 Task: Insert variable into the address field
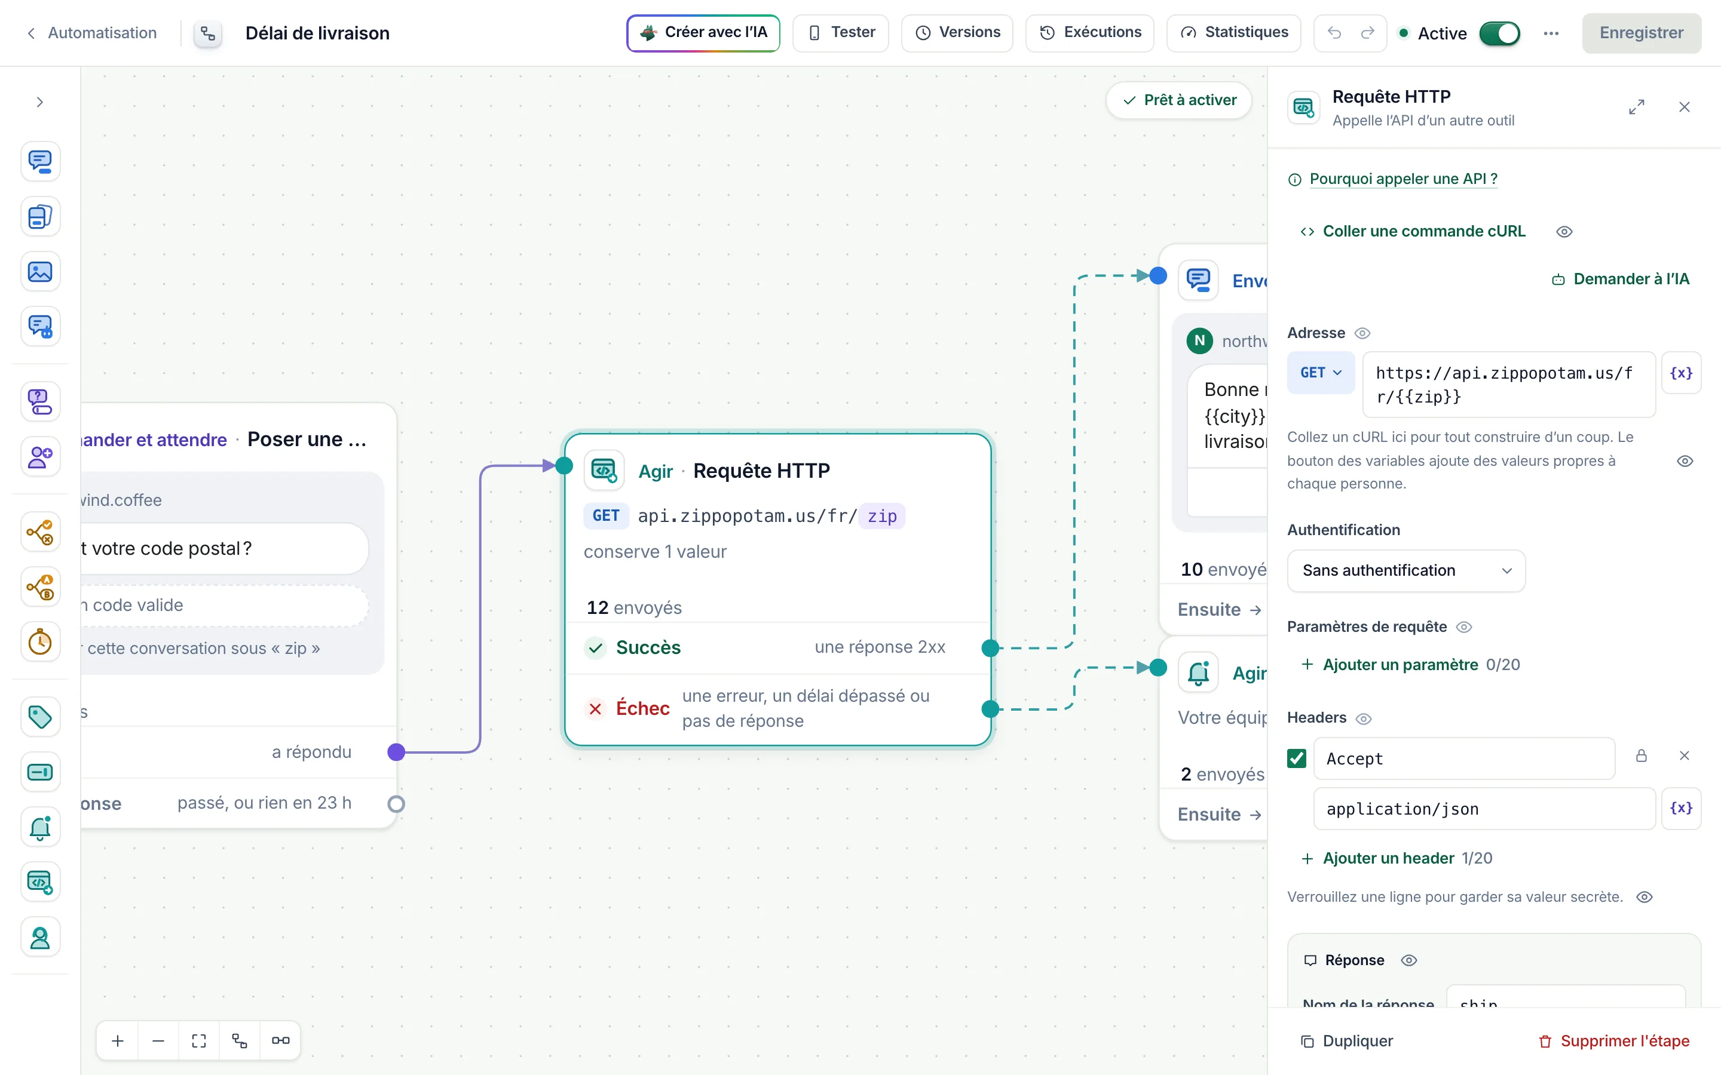click(1681, 373)
